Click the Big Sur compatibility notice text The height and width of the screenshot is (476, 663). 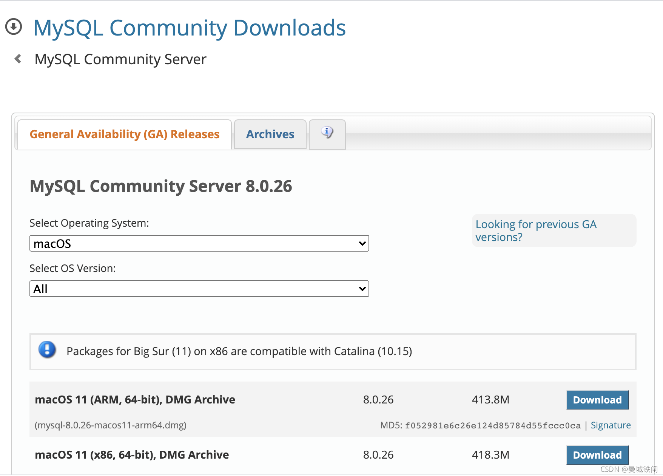tap(239, 351)
